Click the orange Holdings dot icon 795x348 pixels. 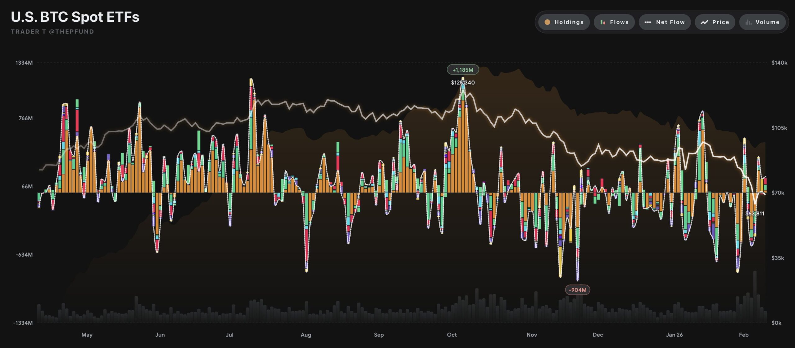point(547,22)
